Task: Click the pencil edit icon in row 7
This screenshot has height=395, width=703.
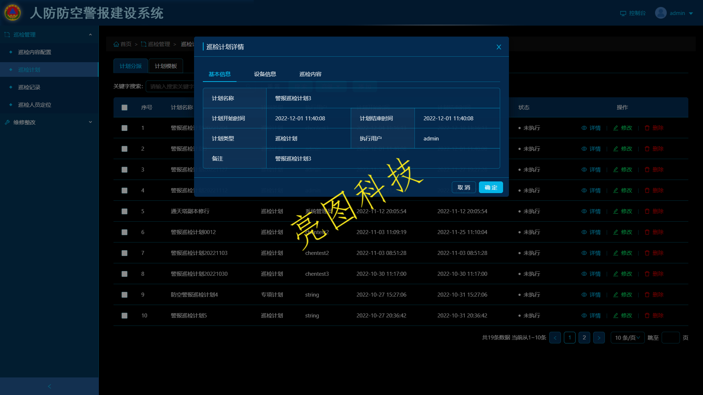Action: click(x=616, y=253)
